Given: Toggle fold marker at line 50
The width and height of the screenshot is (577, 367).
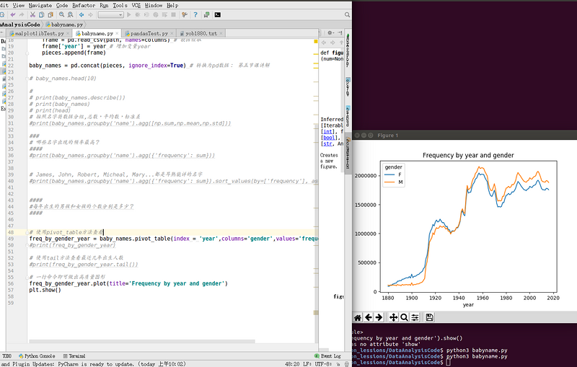Looking at the screenshot, I should 27,245.
